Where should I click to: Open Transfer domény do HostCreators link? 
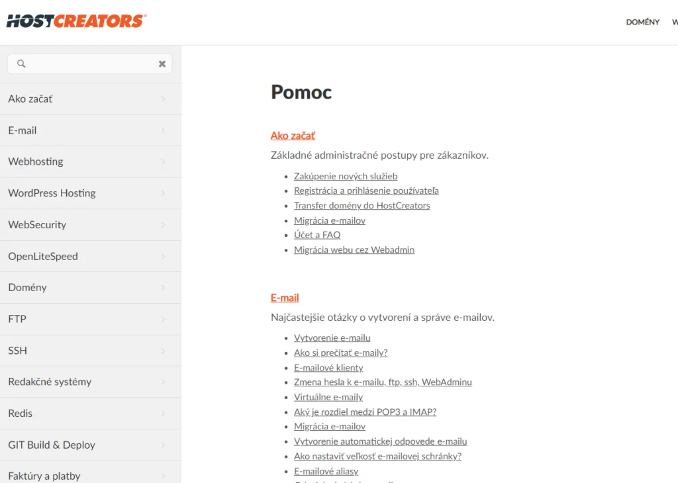(x=362, y=206)
